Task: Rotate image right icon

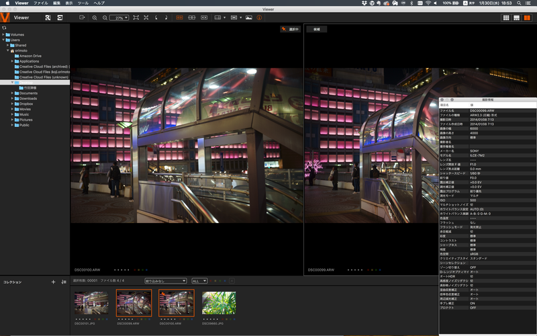Action: pos(166,17)
